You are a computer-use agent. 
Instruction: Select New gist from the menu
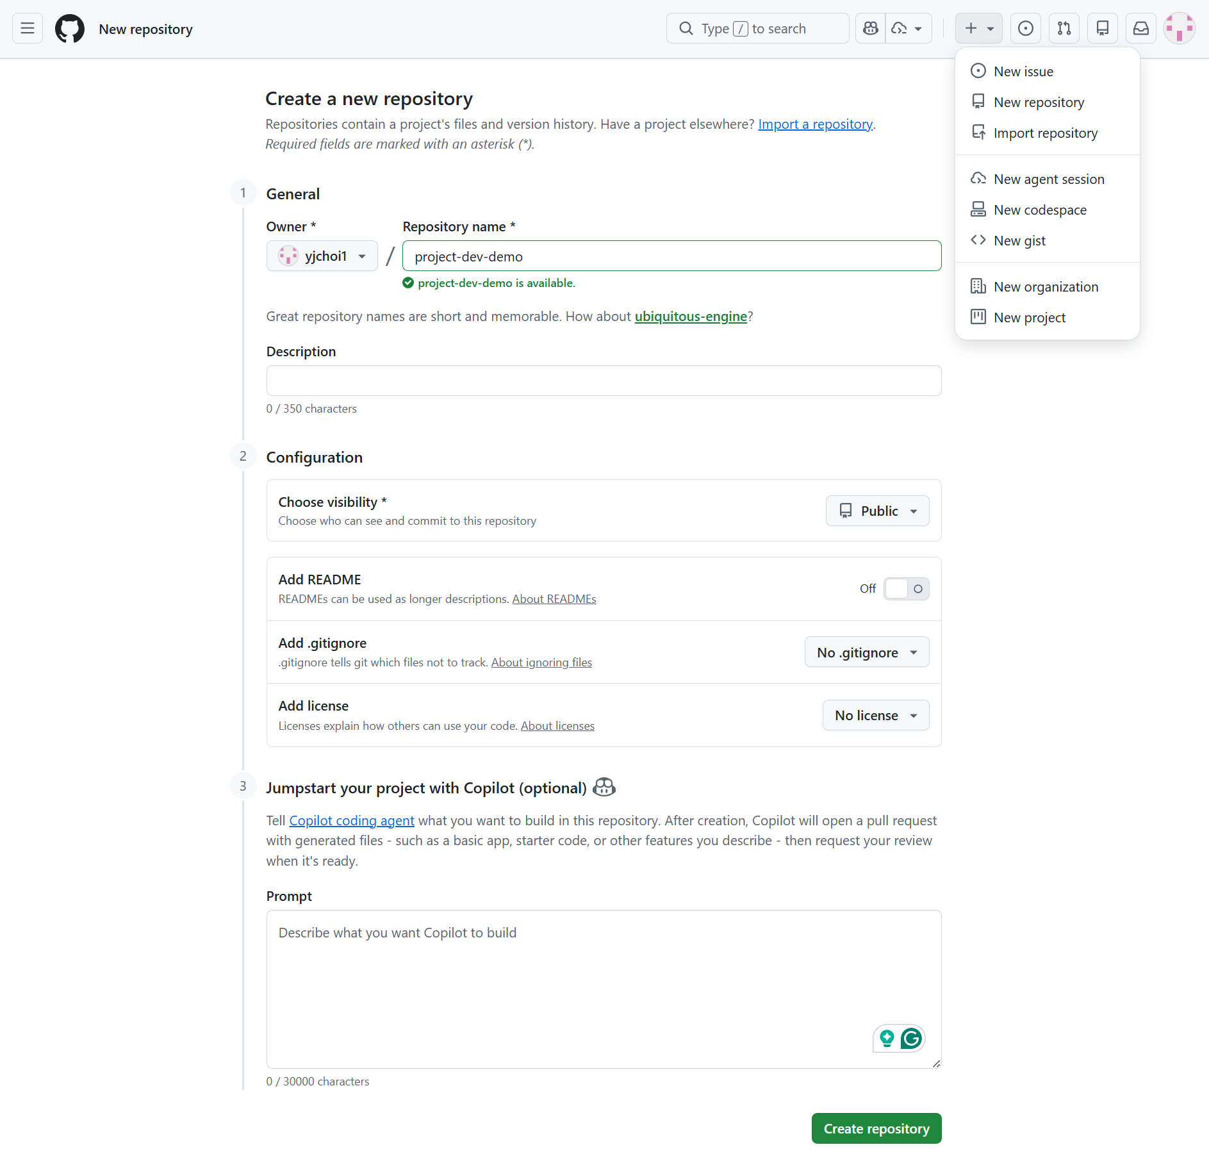pyautogui.click(x=1020, y=240)
